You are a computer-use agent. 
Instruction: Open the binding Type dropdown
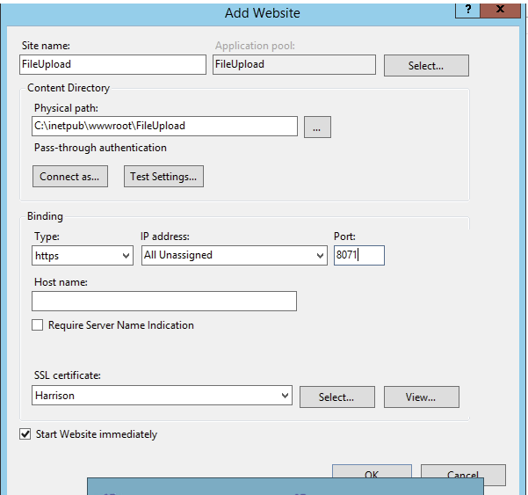point(83,255)
